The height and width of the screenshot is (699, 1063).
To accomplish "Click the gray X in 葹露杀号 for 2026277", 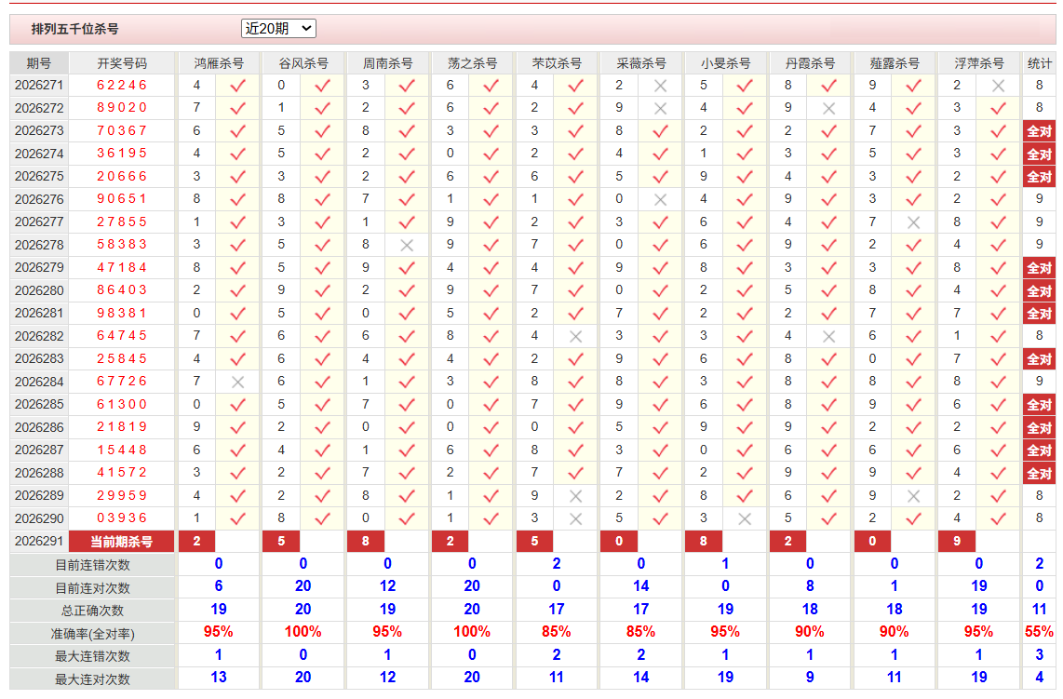I will (x=913, y=222).
